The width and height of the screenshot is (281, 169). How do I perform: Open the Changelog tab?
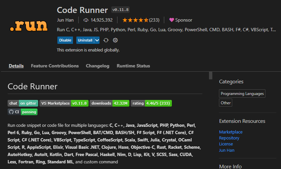point(98,66)
